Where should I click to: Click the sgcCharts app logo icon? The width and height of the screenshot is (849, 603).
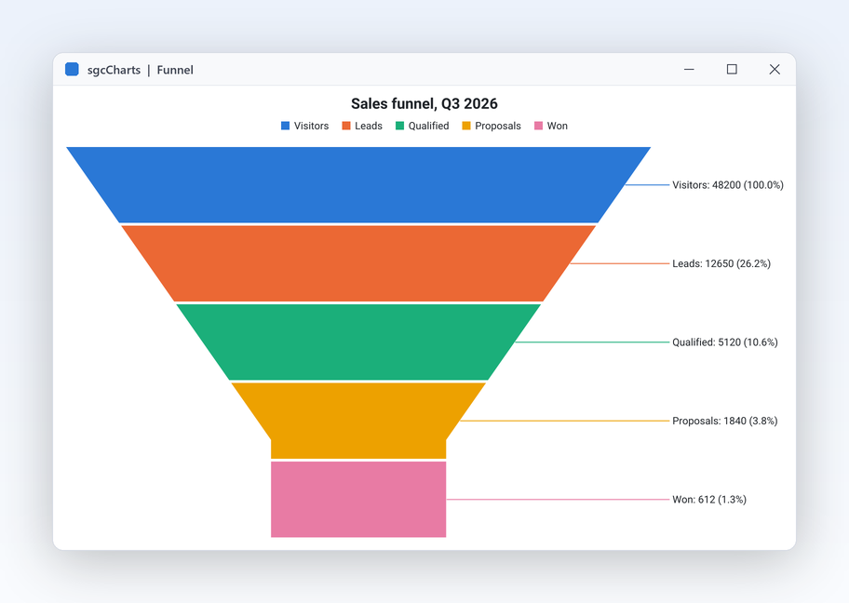coord(72,69)
